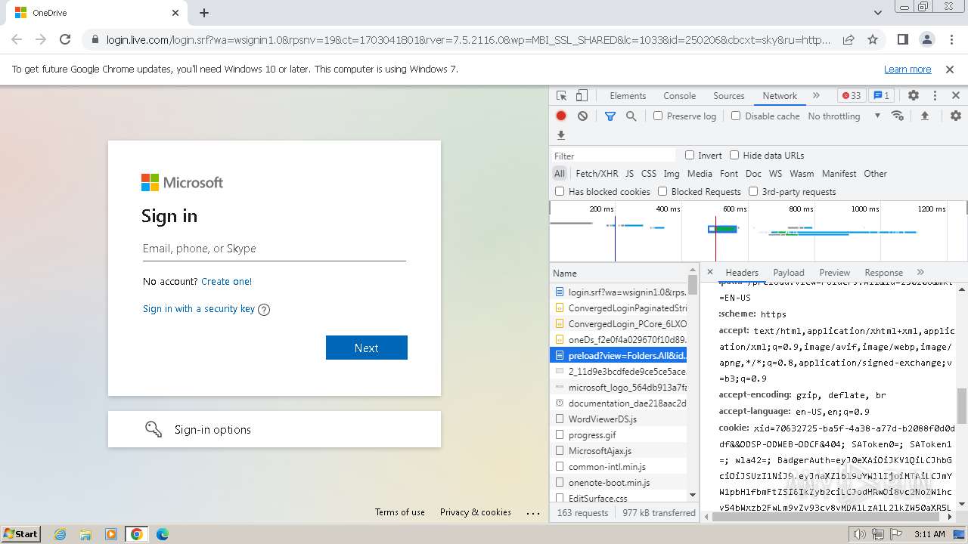Click the Next button
Image resolution: width=968 pixels, height=544 pixels.
click(x=367, y=348)
